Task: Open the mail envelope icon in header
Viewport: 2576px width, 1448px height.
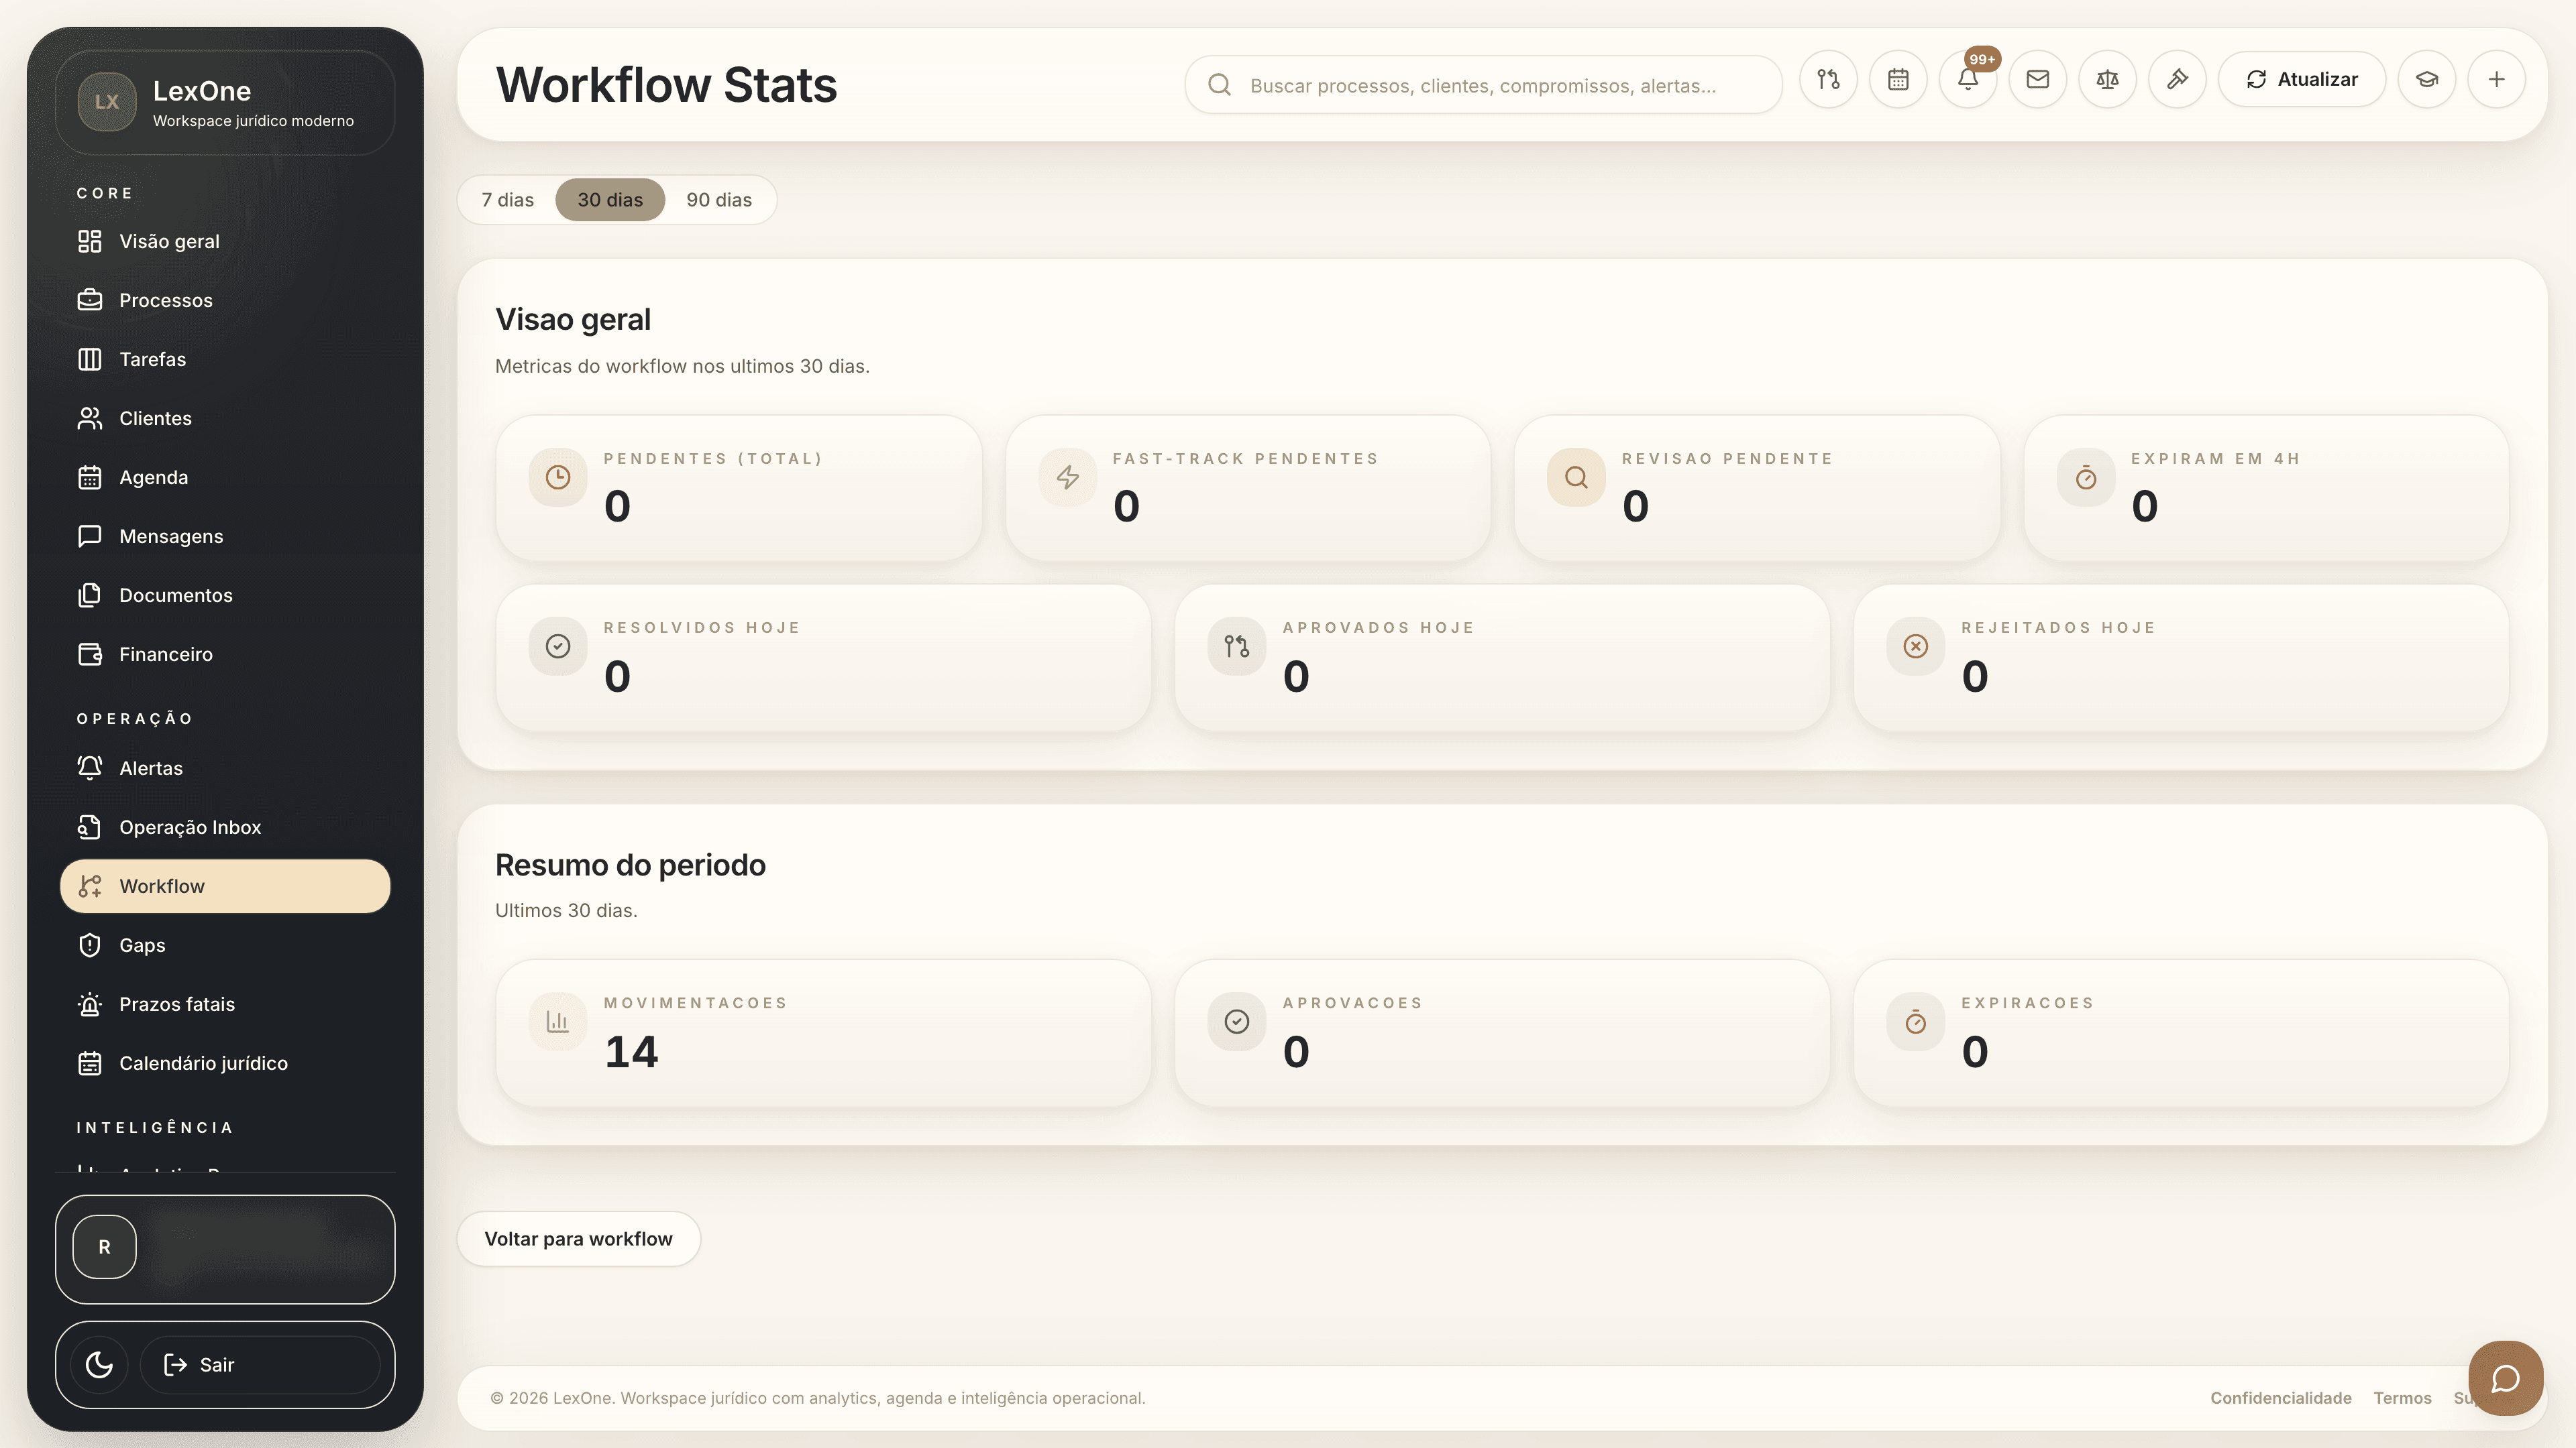Action: (2037, 80)
